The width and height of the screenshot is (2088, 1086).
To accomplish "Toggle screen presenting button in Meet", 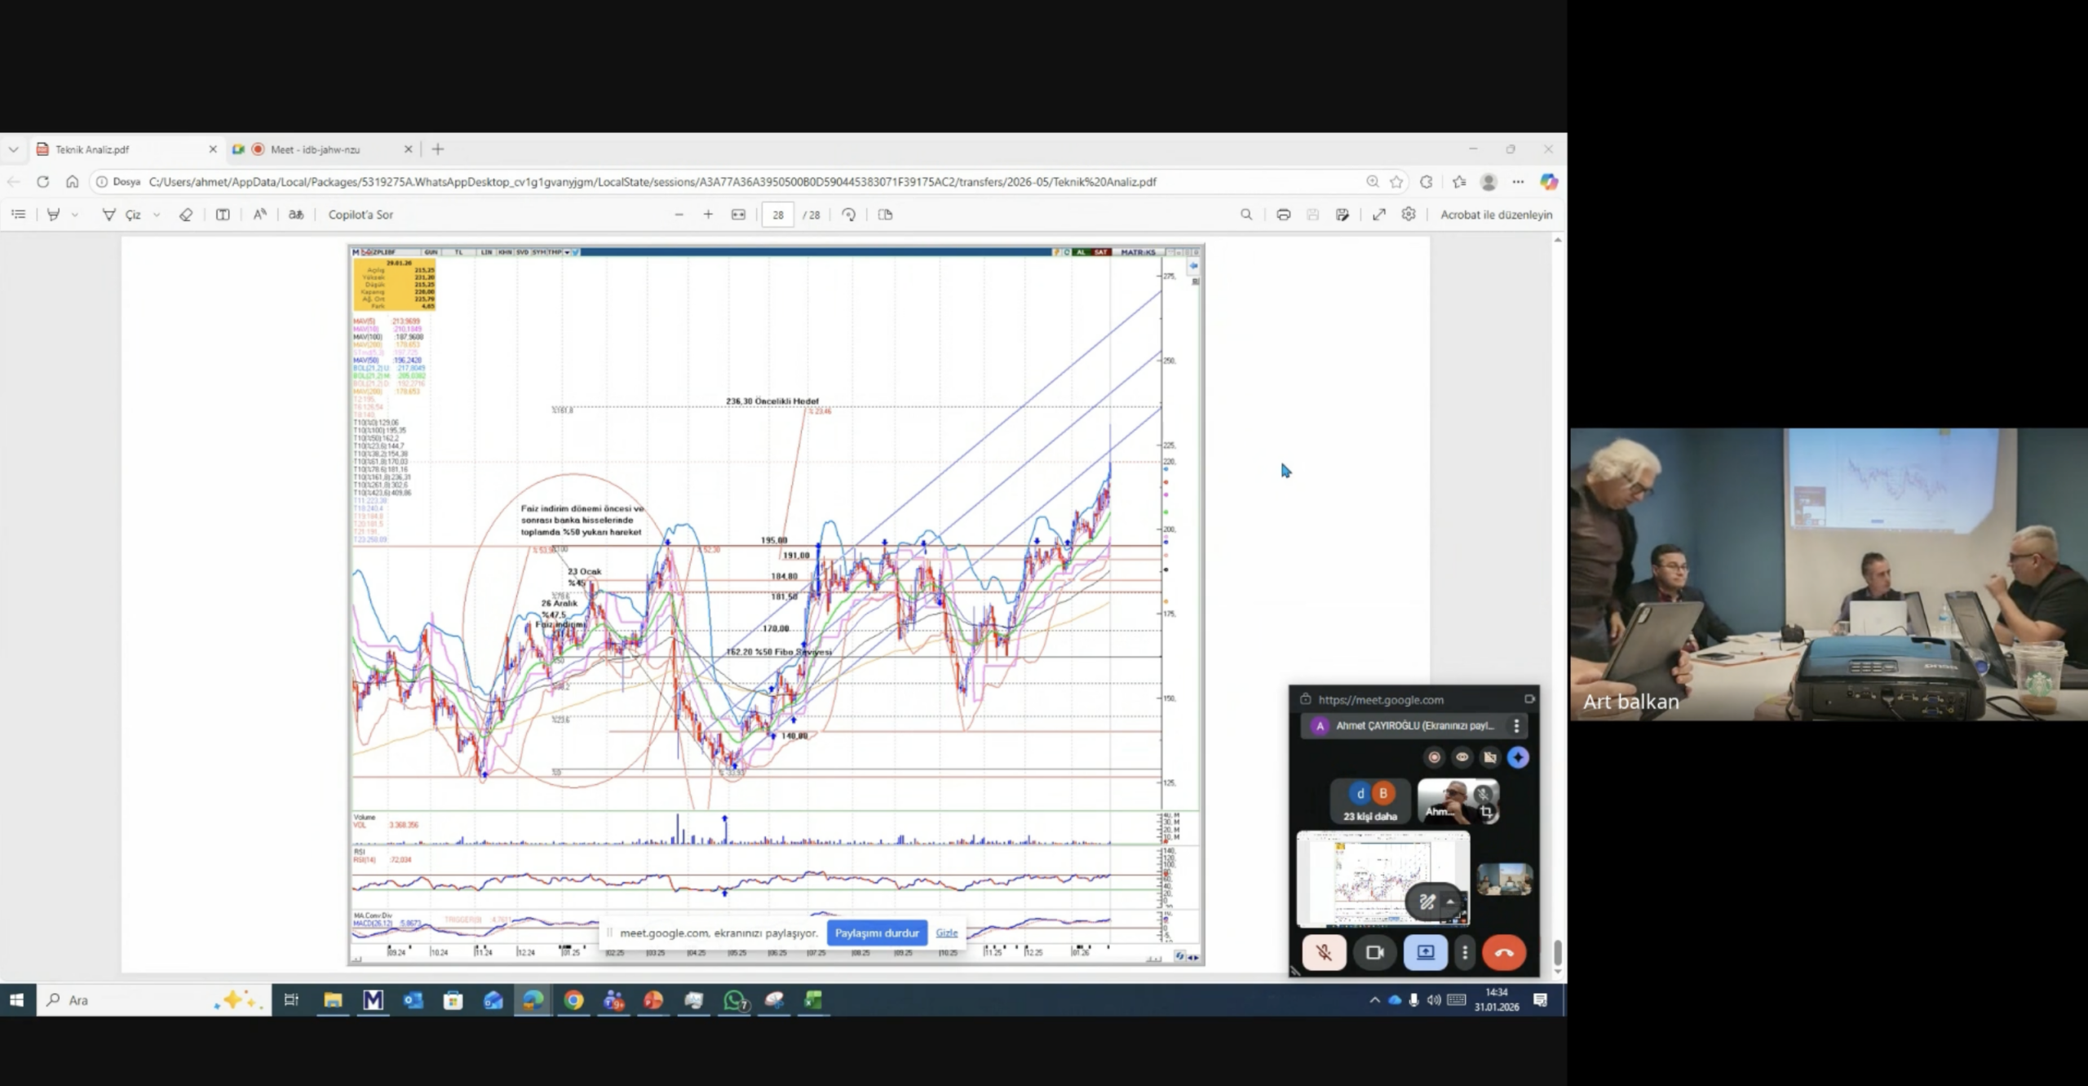I will [x=1425, y=952].
